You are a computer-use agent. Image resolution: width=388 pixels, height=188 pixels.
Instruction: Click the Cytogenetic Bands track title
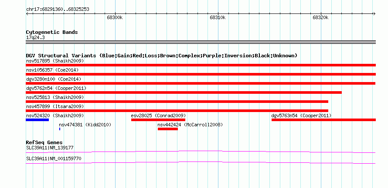[x=52, y=32]
